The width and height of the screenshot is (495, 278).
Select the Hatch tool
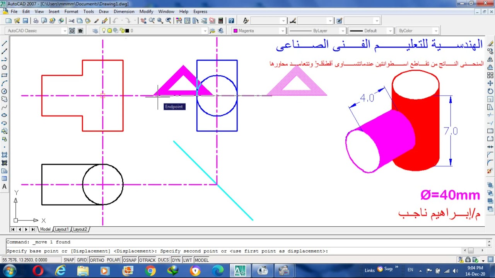tap(5, 155)
